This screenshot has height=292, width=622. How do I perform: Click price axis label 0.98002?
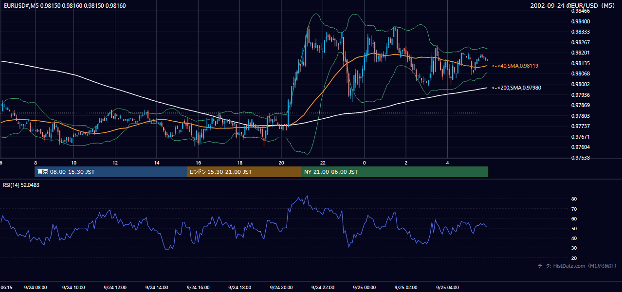[x=581, y=84]
